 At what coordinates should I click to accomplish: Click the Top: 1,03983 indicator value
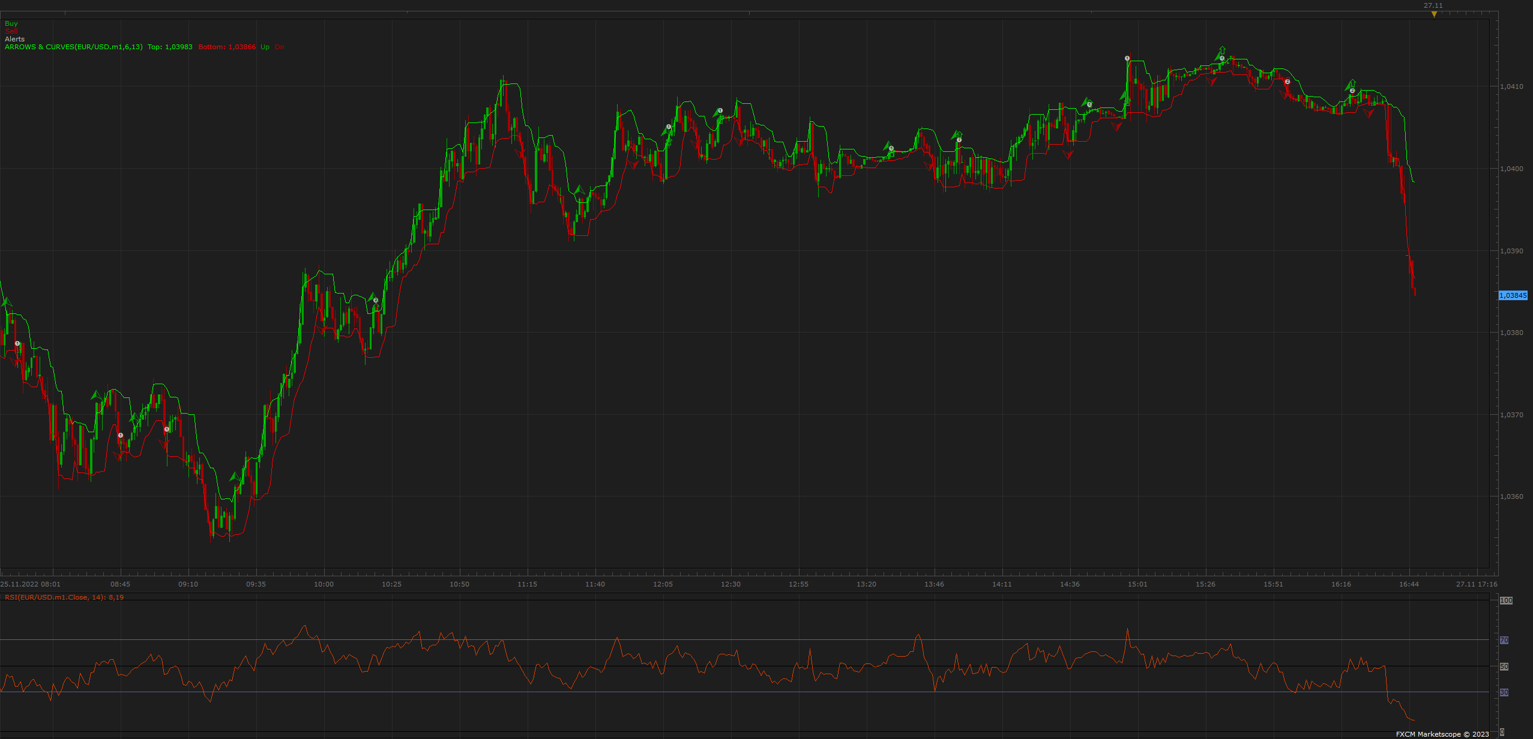click(170, 47)
